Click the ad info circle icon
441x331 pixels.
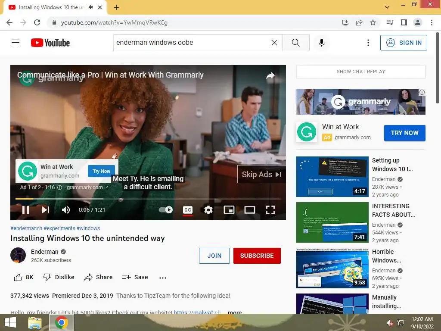(x=59, y=187)
